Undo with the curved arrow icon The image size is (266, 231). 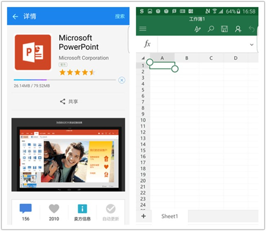252,29
